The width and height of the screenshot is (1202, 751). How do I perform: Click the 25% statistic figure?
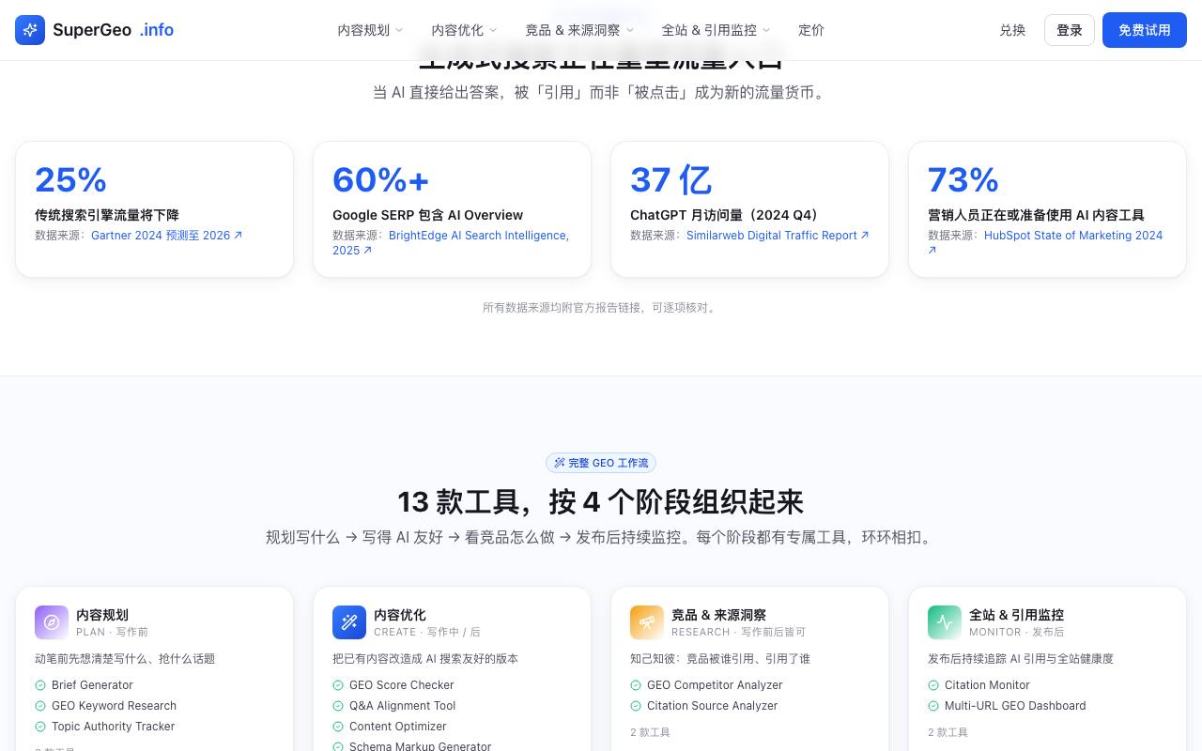click(x=70, y=179)
